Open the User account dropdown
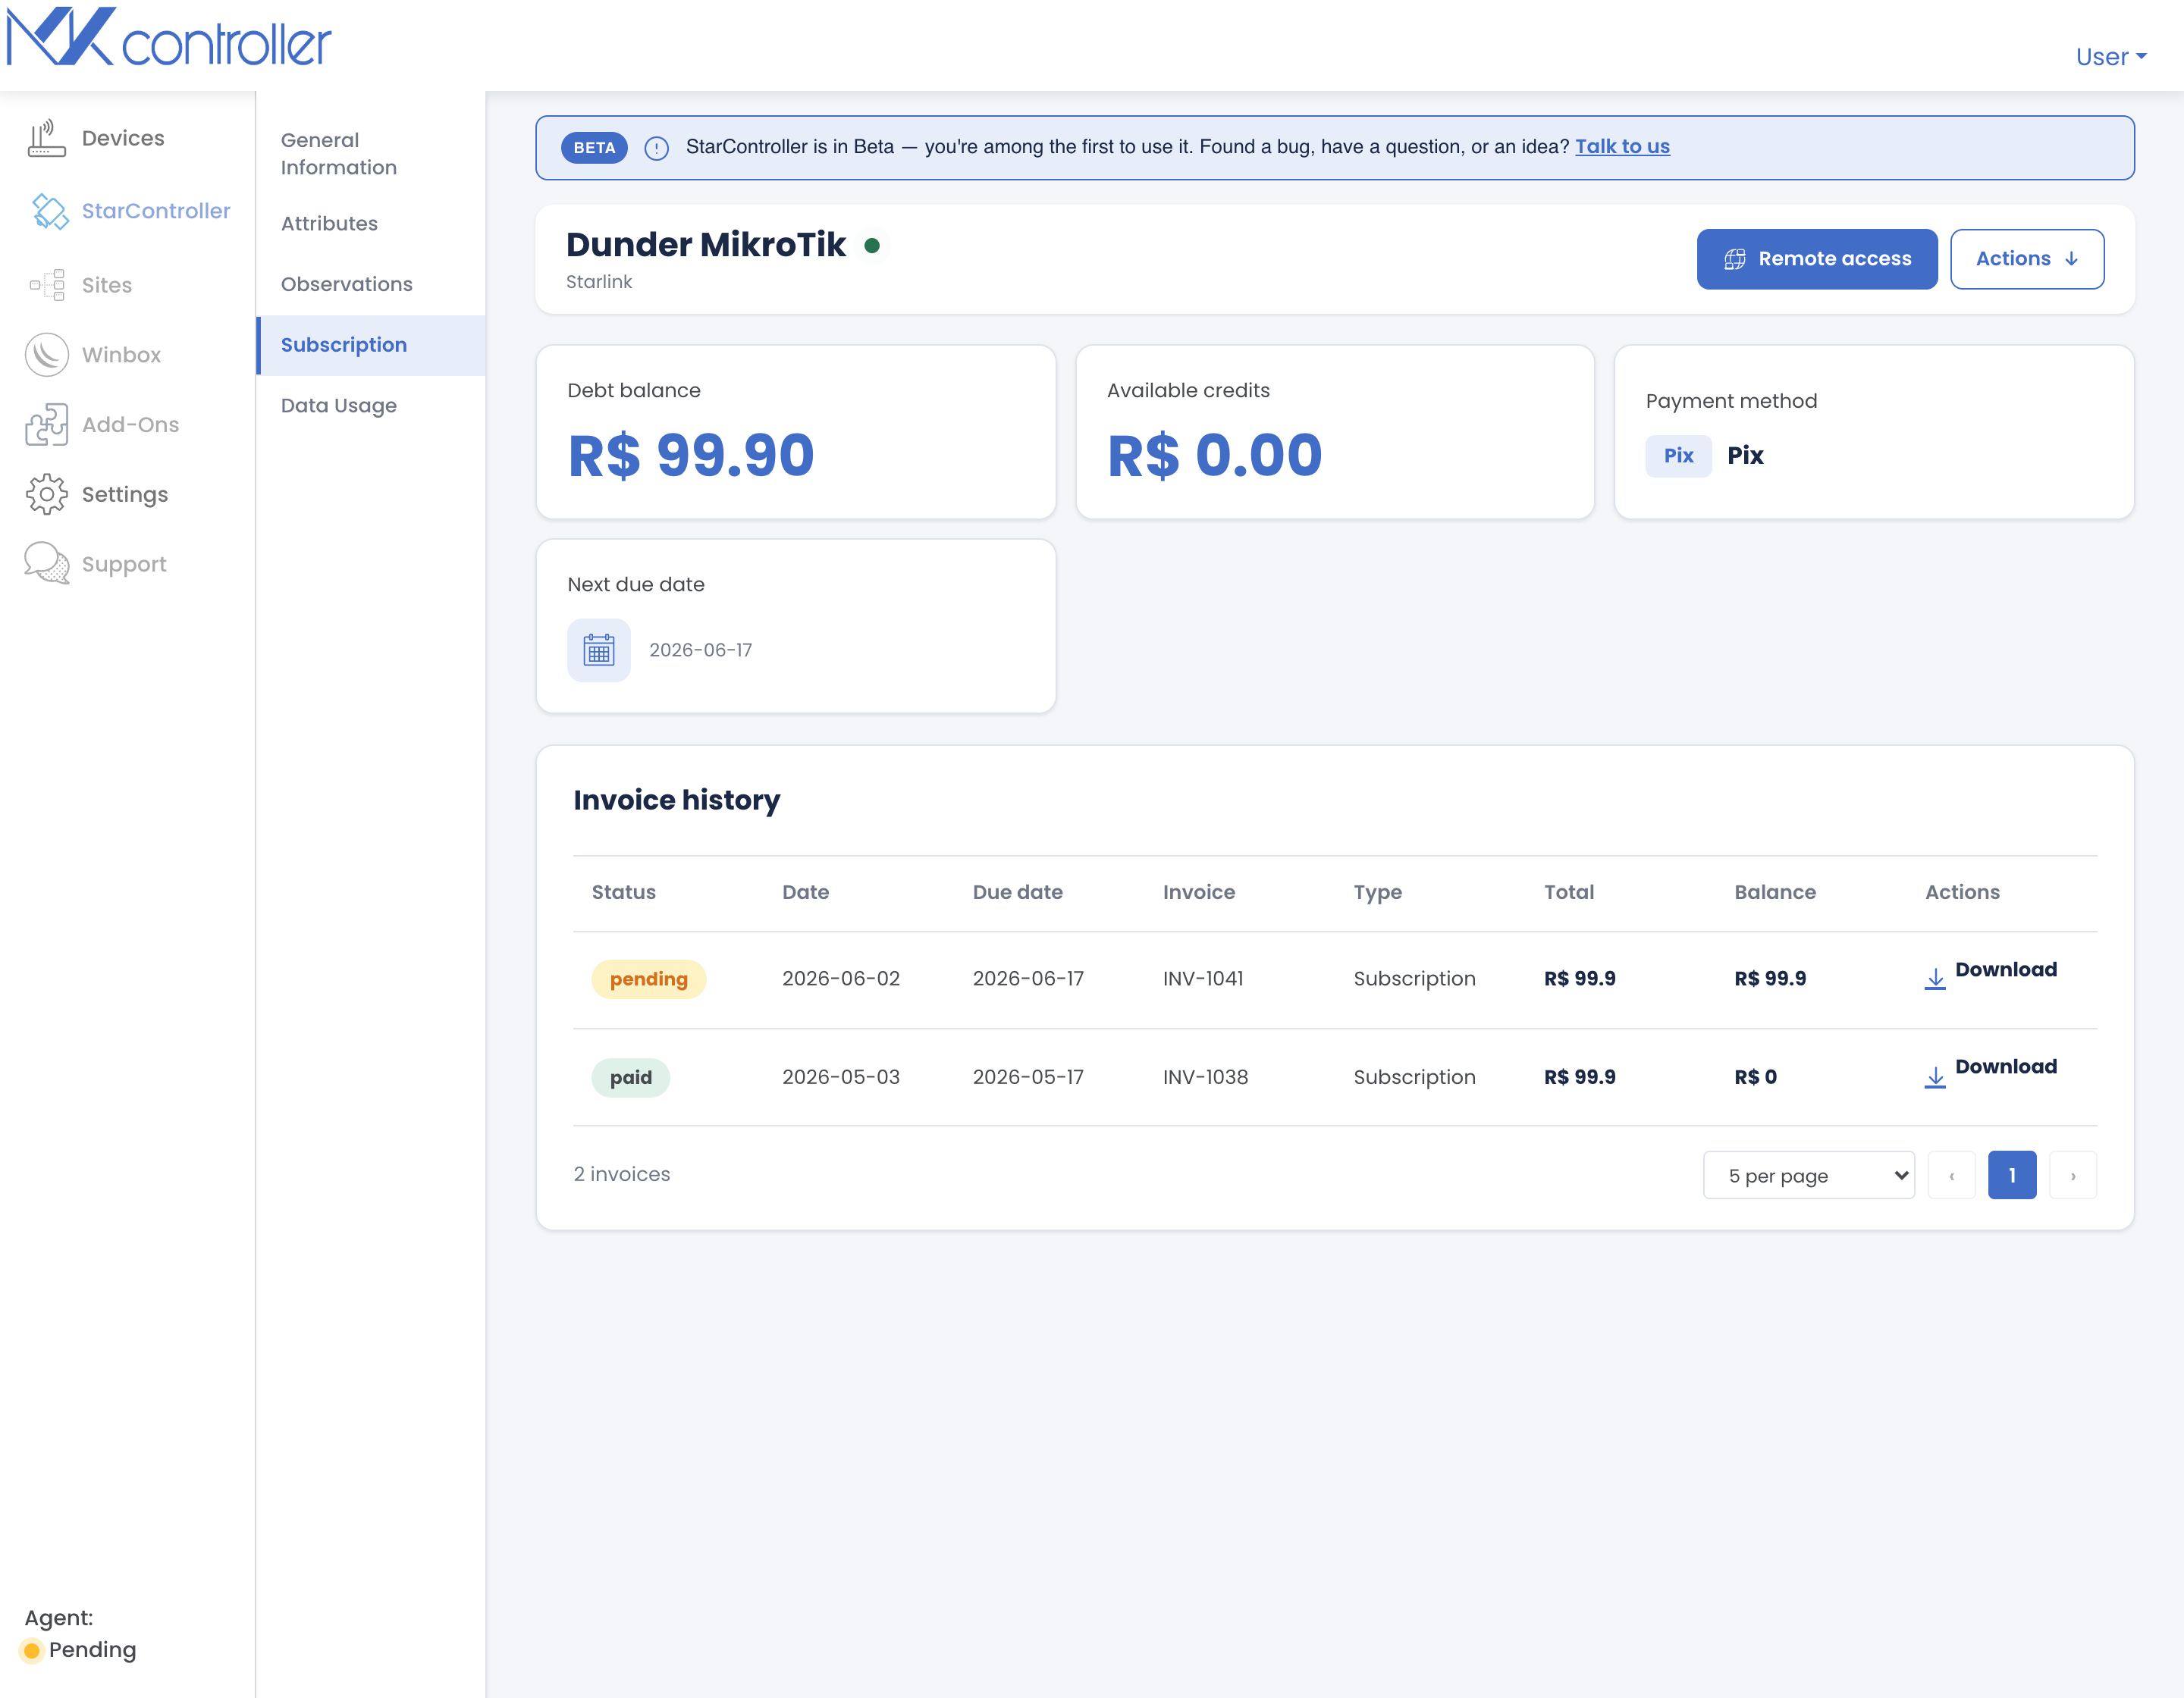Viewport: 2184px width, 1698px height. click(x=2111, y=57)
